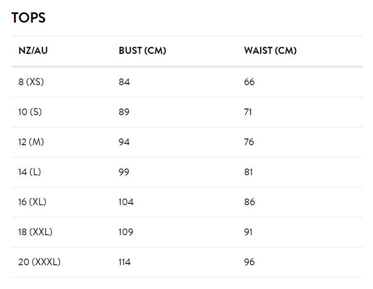The width and height of the screenshot is (373, 289).
Task: Select the 20 (XXXL) size label
Action: (39, 262)
